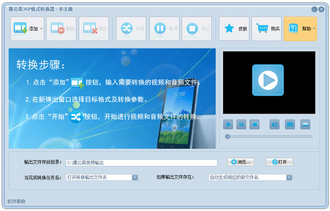Image resolution: width=330 pixels, height=211 pixels.
Task: Stop the preview player
Action: pyautogui.click(x=255, y=124)
